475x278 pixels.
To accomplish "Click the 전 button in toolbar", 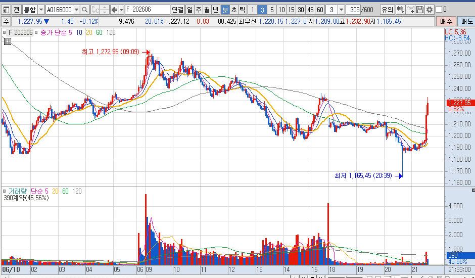I will click(16, 10).
